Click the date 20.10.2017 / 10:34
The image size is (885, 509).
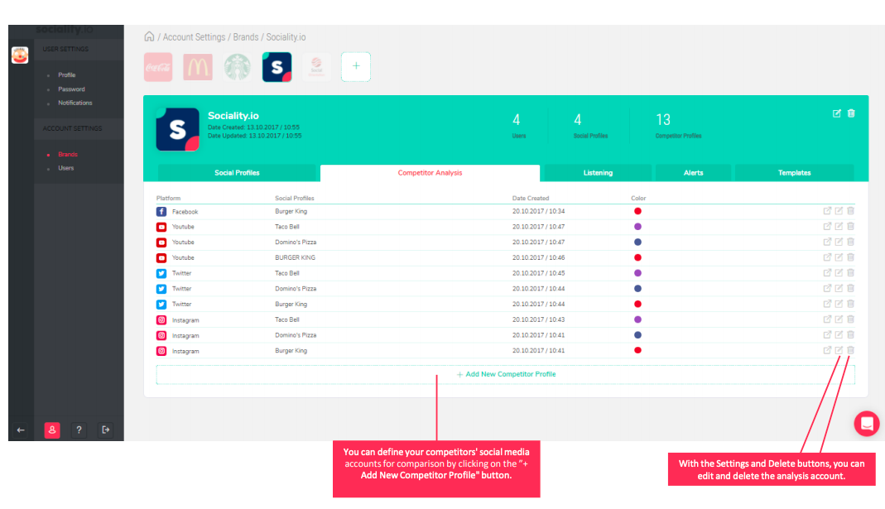pyautogui.click(x=538, y=211)
